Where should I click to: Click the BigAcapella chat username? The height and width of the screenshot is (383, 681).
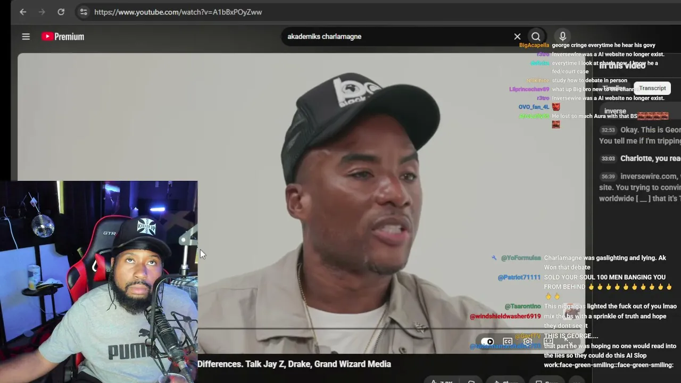coord(534,45)
